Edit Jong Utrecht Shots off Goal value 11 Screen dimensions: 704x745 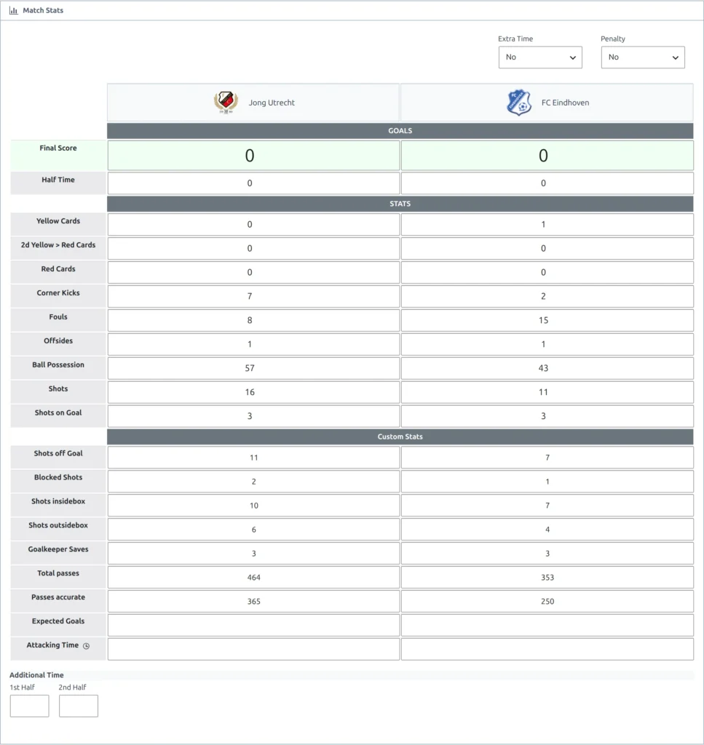(253, 458)
